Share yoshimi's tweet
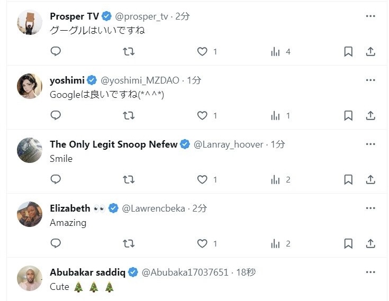 click(x=370, y=115)
